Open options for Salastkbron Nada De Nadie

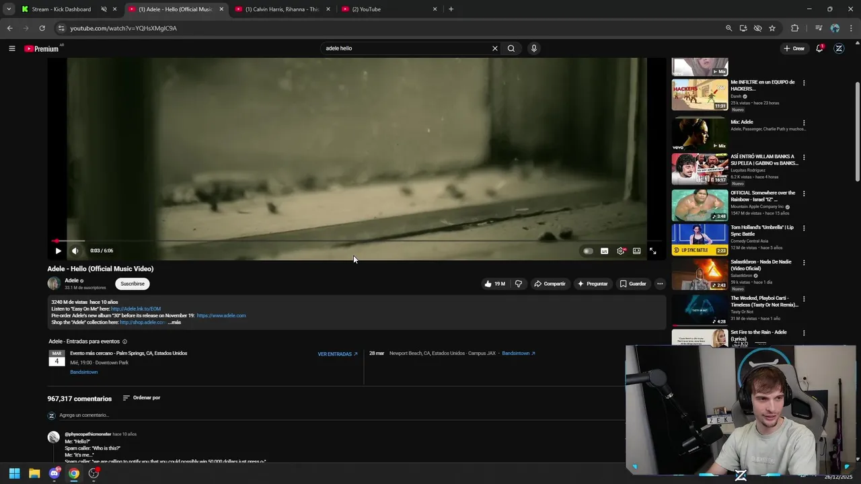(x=804, y=262)
